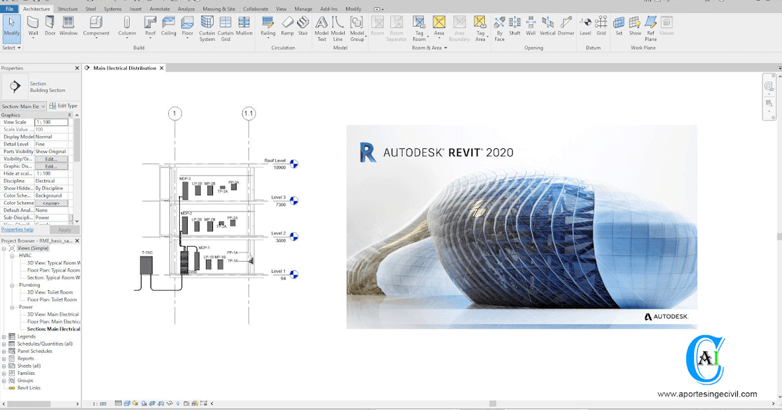Expand the Panel Schedules node

click(4, 351)
